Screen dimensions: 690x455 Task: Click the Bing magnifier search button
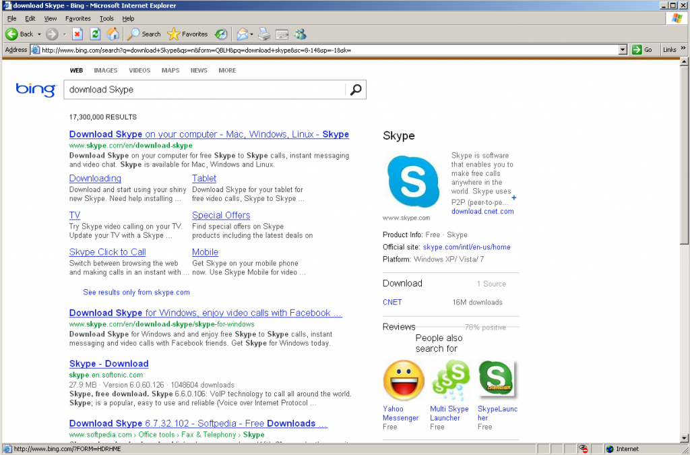356,90
